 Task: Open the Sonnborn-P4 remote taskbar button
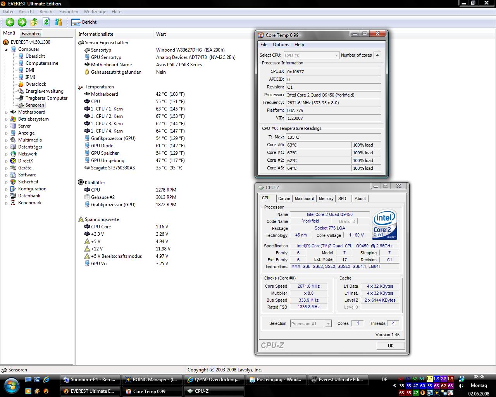coord(90,380)
